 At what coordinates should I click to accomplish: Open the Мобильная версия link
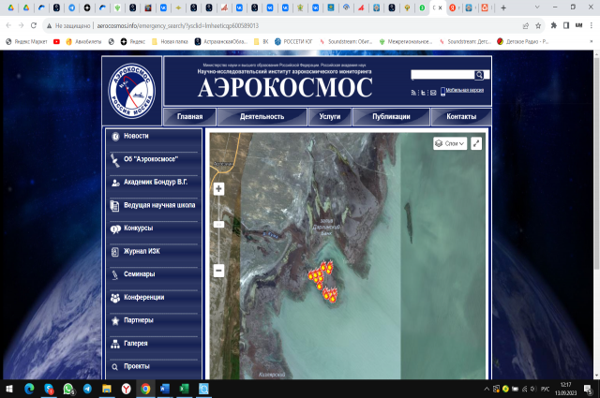[465, 90]
